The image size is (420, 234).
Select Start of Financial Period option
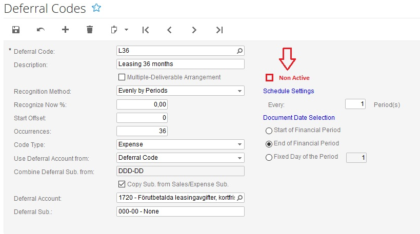coord(269,130)
